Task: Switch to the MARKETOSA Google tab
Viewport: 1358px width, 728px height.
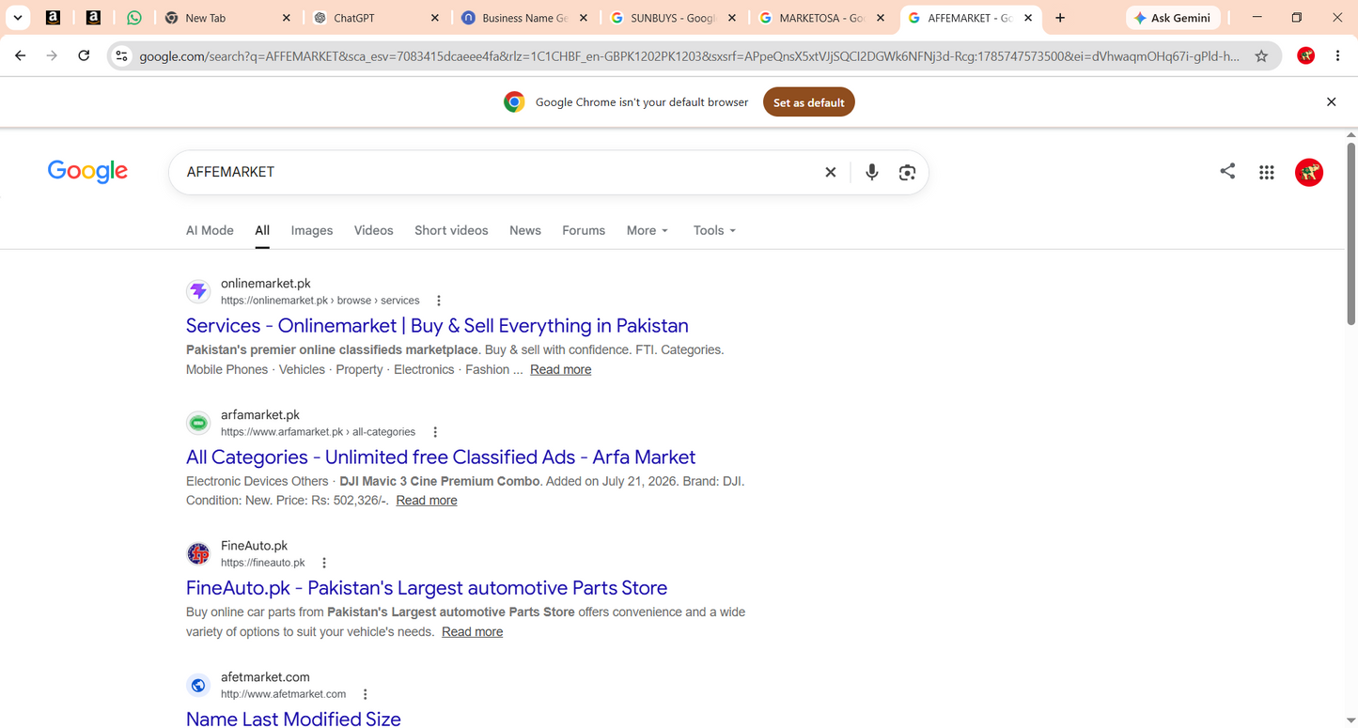Action: (820, 18)
